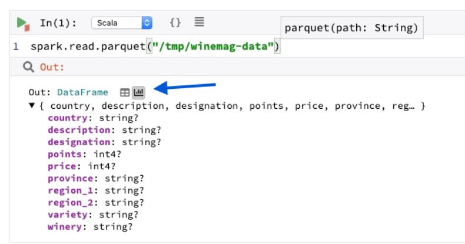Click the curly braces icon in the cell toolbar
This screenshot has width=465, height=244.
click(175, 23)
